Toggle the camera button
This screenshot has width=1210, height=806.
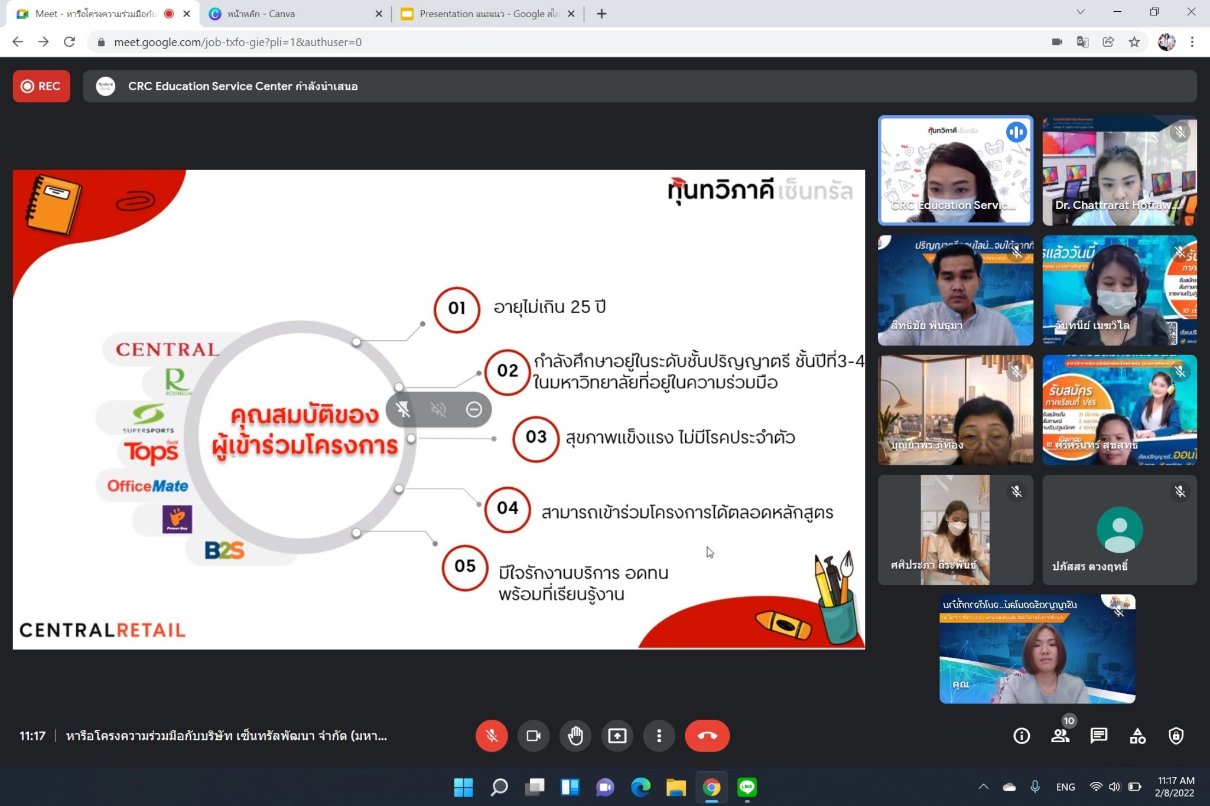(533, 736)
